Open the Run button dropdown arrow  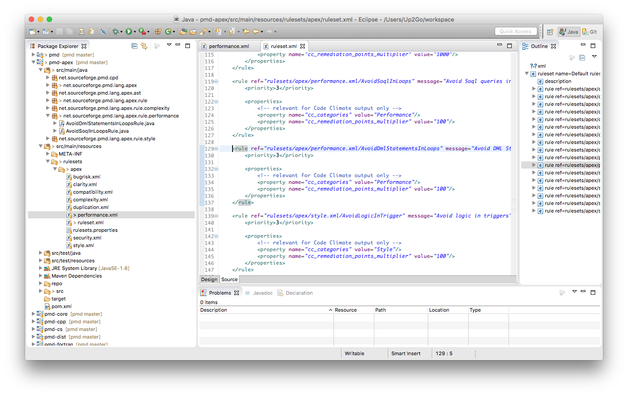(135, 32)
